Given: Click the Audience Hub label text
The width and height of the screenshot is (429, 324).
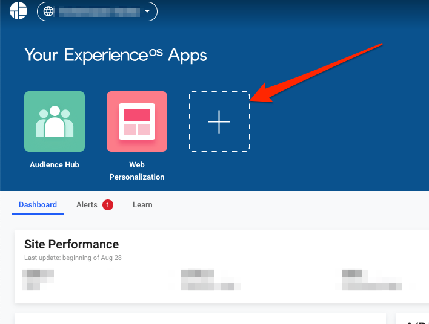Looking at the screenshot, I should click(55, 165).
